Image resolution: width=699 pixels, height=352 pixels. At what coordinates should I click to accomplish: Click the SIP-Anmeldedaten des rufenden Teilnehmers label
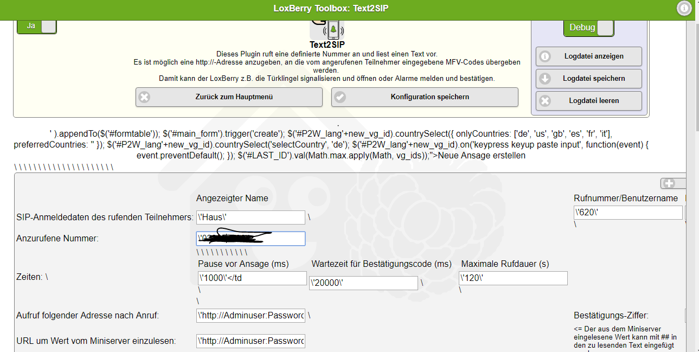[105, 217]
